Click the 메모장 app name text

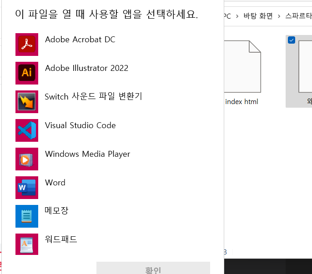56,211
